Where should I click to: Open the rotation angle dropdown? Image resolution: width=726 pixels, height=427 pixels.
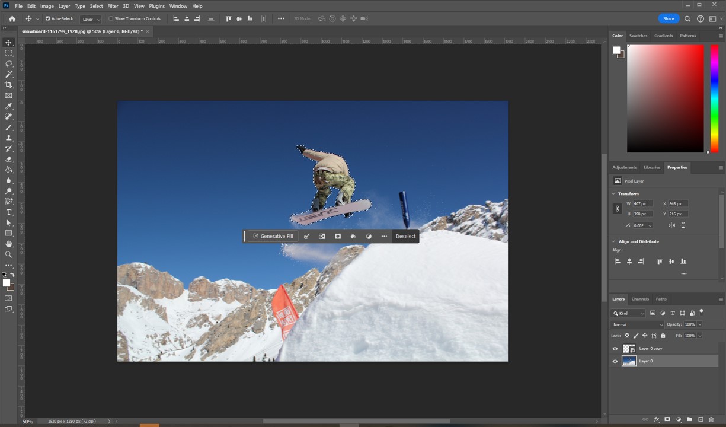[650, 225]
